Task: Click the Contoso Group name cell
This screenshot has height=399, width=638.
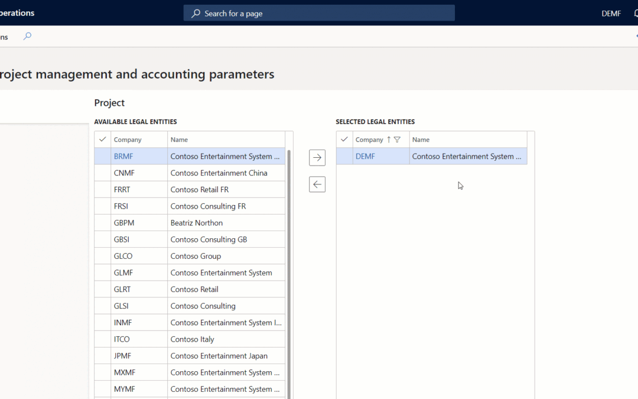Action: click(226, 256)
